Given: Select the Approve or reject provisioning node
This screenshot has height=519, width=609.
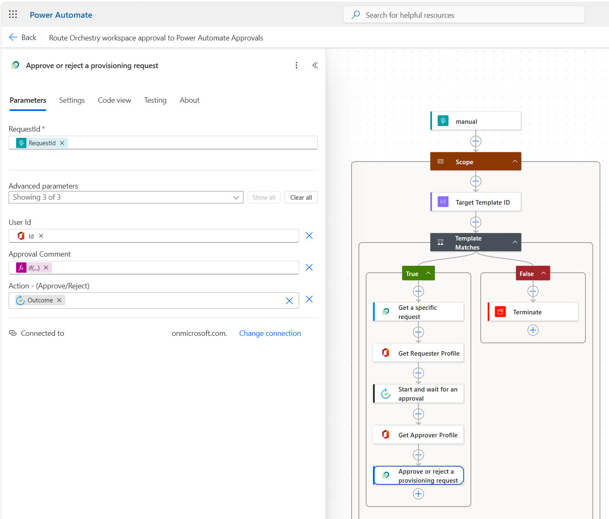Looking at the screenshot, I should [x=418, y=475].
